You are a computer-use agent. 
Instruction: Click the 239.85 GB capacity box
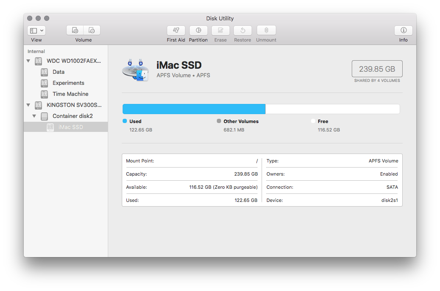click(377, 69)
